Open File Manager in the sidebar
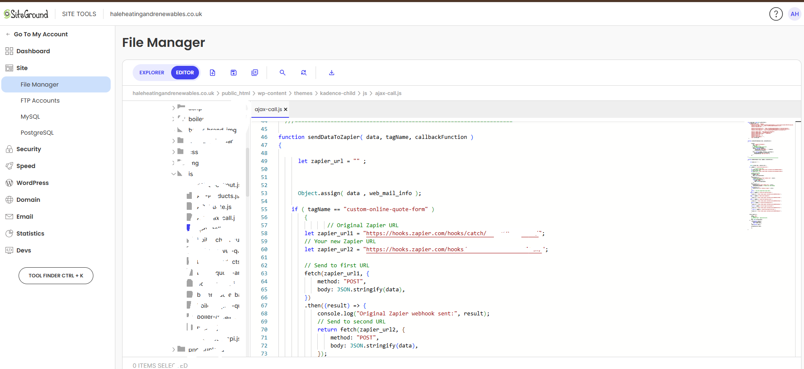This screenshot has width=804, height=369. coord(56,84)
